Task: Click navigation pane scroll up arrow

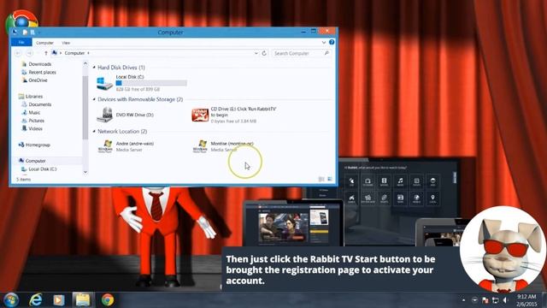Action: point(85,63)
